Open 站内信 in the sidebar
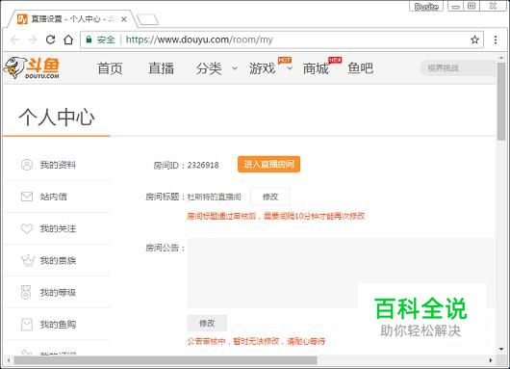510x369 pixels. click(x=53, y=197)
